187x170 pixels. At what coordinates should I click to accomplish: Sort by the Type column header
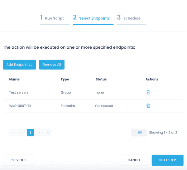click(x=65, y=79)
